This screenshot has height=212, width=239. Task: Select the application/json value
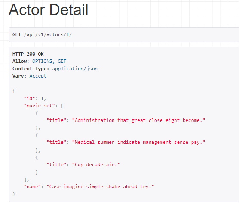[75, 69]
